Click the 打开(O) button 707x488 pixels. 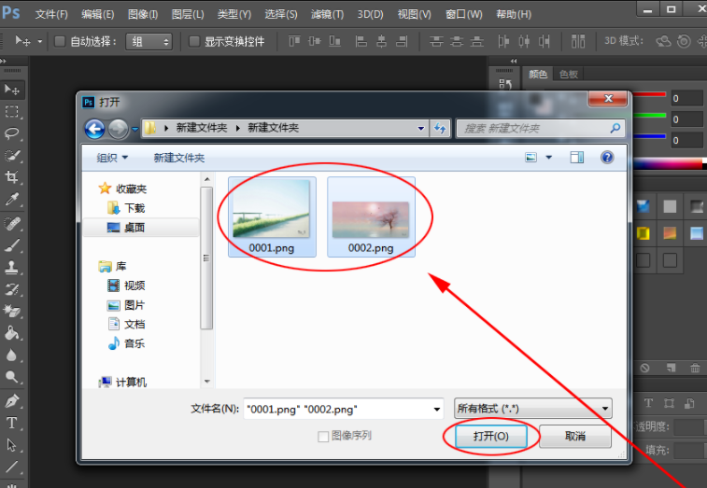(490, 436)
